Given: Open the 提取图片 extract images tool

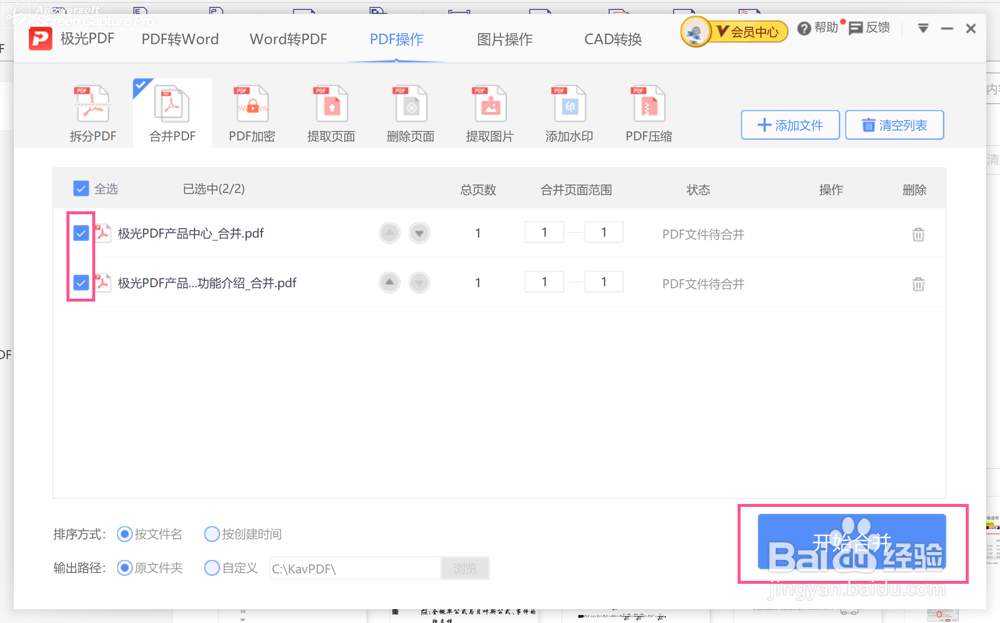Looking at the screenshot, I should point(490,114).
